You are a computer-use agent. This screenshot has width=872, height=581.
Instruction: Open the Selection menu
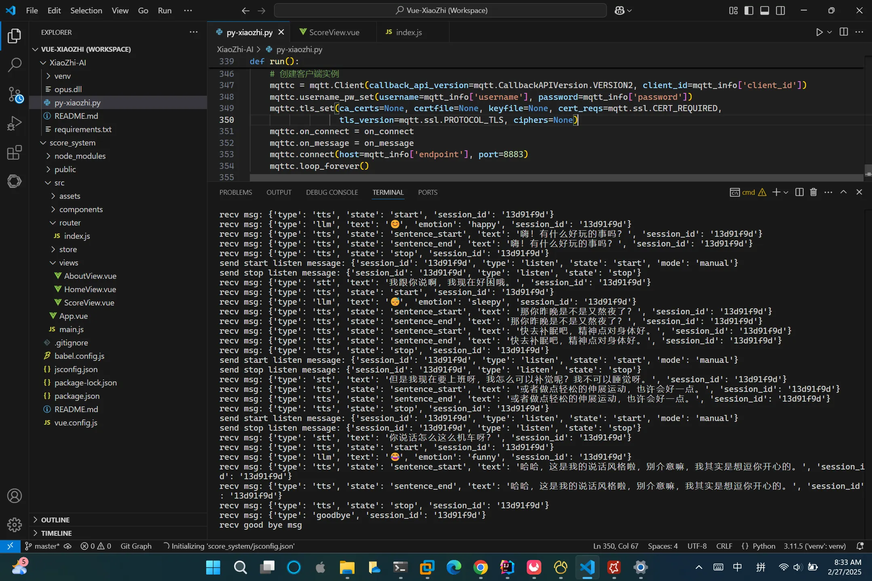[x=86, y=11]
